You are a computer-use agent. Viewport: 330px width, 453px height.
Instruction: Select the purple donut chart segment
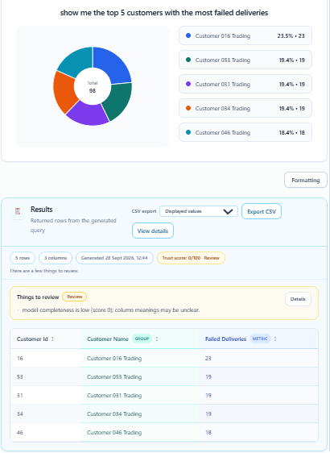point(88,115)
